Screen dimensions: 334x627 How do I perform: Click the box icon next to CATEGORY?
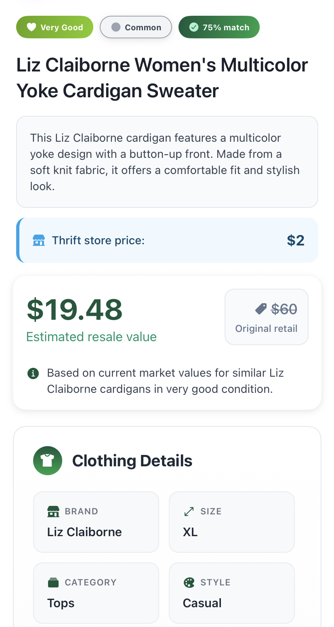click(53, 583)
